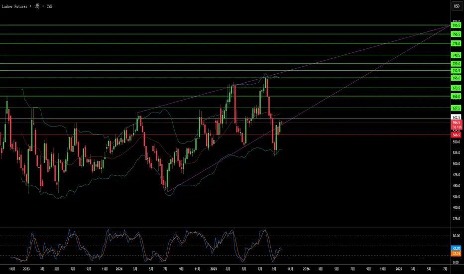Image resolution: width=464 pixels, height=274 pixels.
Task: Select the 816.5 green price label
Action: click(x=457, y=25)
